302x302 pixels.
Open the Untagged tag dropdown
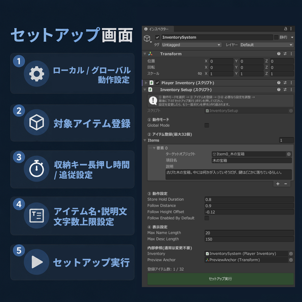[x=191, y=45]
